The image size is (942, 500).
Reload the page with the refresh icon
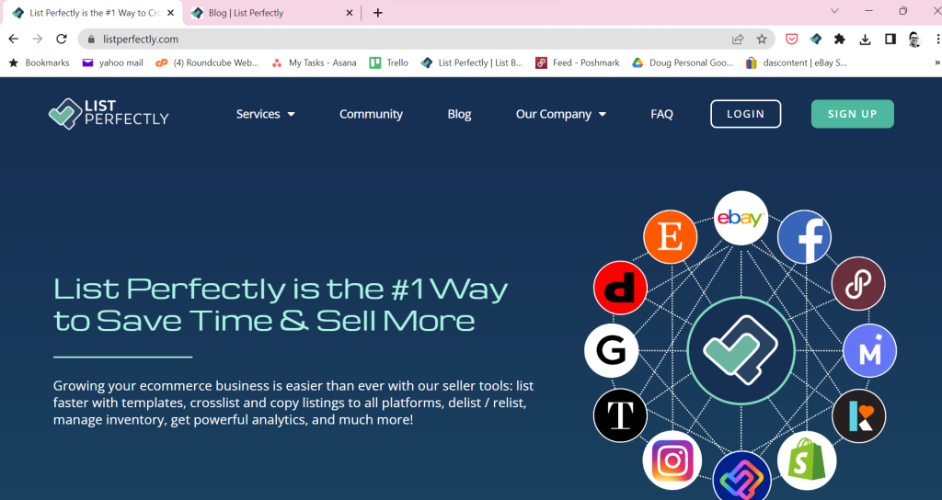point(62,39)
